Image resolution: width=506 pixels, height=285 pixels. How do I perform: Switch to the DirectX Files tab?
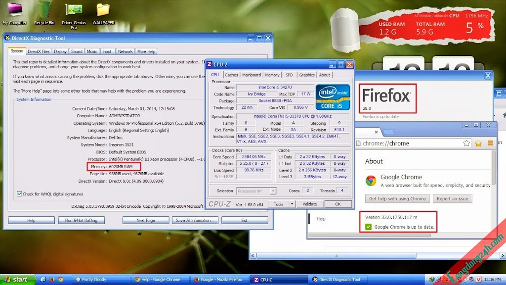(x=39, y=51)
